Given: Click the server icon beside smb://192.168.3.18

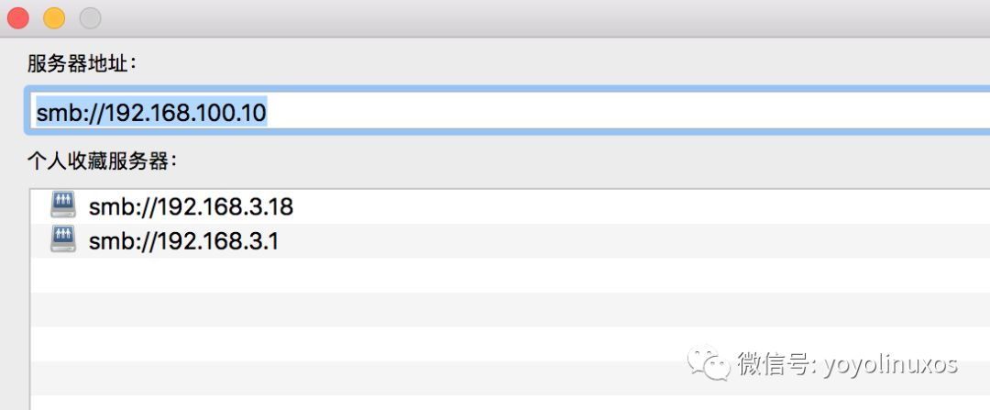Looking at the screenshot, I should click(63, 205).
